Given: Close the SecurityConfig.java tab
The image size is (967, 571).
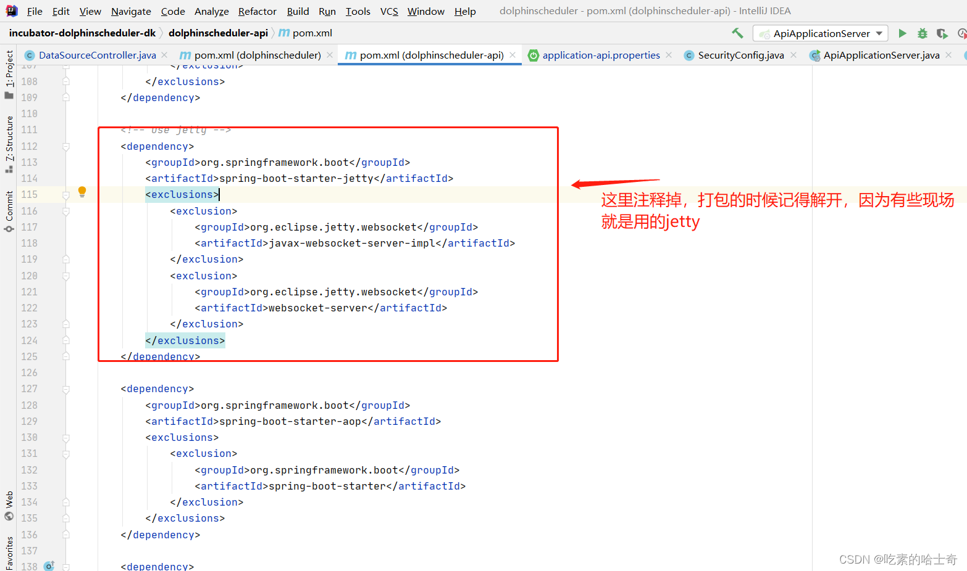Looking at the screenshot, I should (793, 55).
